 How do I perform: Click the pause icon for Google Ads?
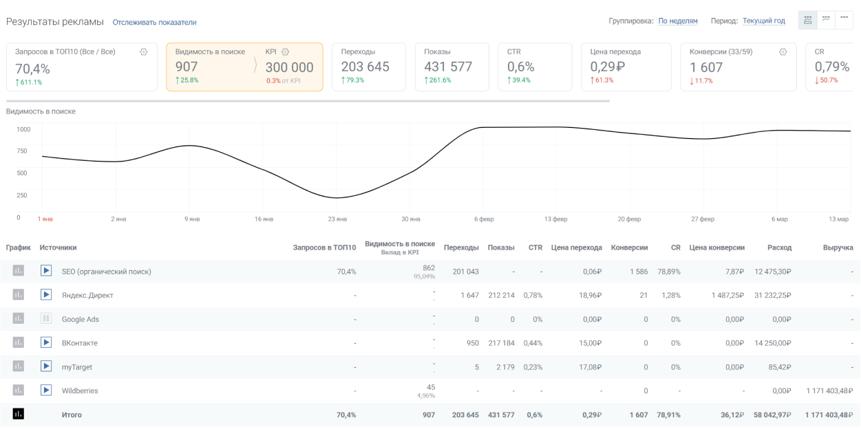point(46,318)
